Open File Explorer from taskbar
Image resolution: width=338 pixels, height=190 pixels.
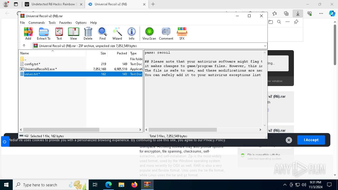coord(121,185)
